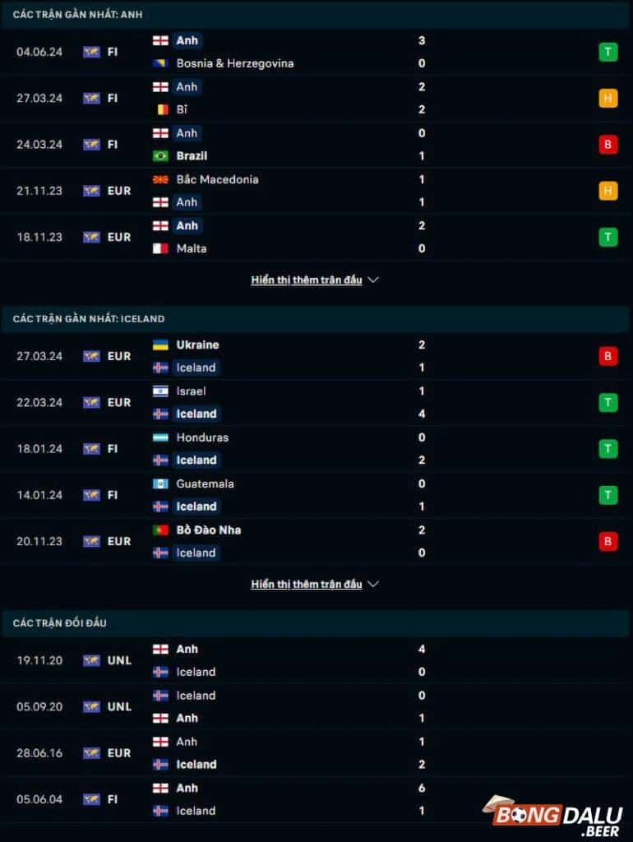Click the Portugal flag next to Bồ Đào Nha
The image size is (633, 842).
(159, 530)
